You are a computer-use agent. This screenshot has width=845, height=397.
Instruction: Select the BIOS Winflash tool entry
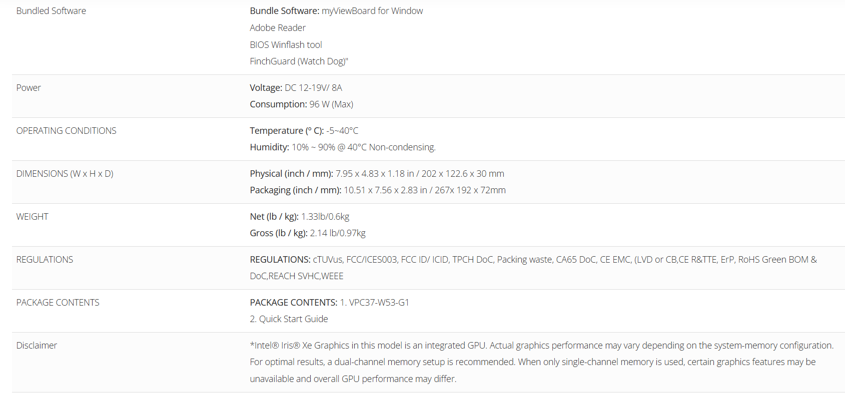(286, 45)
